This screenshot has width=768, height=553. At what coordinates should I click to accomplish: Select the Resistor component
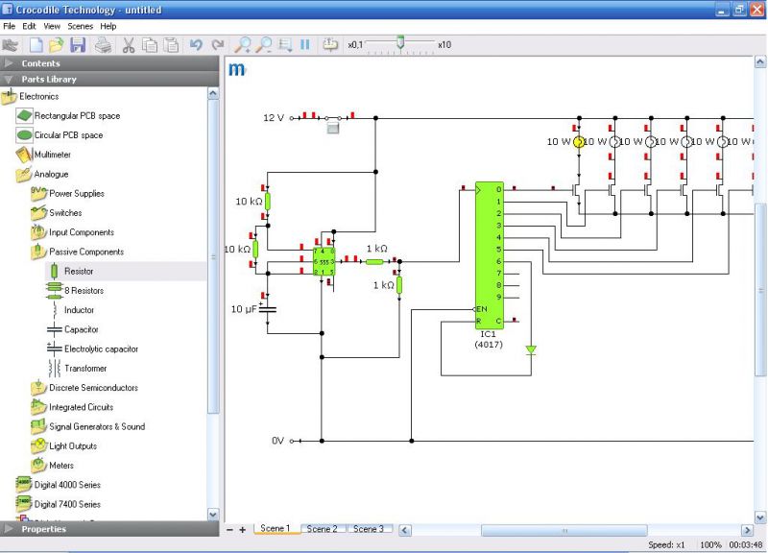(71, 271)
